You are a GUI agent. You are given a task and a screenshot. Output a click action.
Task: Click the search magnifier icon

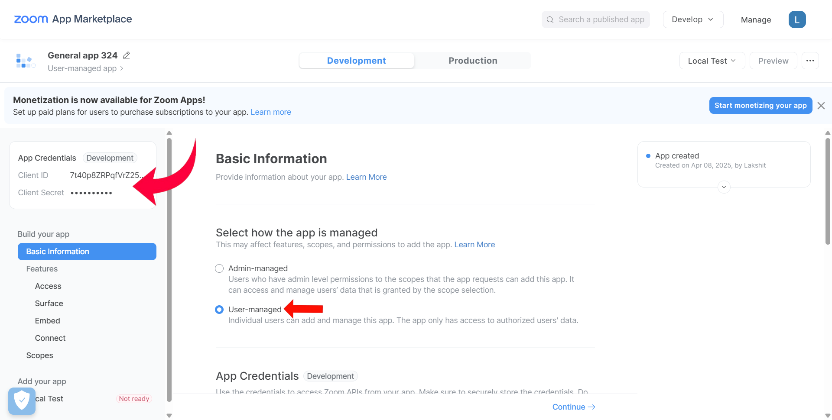[x=550, y=19]
